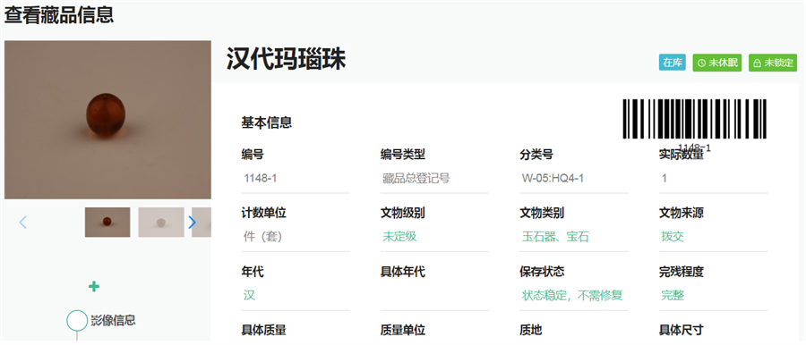
Task: Click the 未休眠 status button
Action: pos(717,63)
